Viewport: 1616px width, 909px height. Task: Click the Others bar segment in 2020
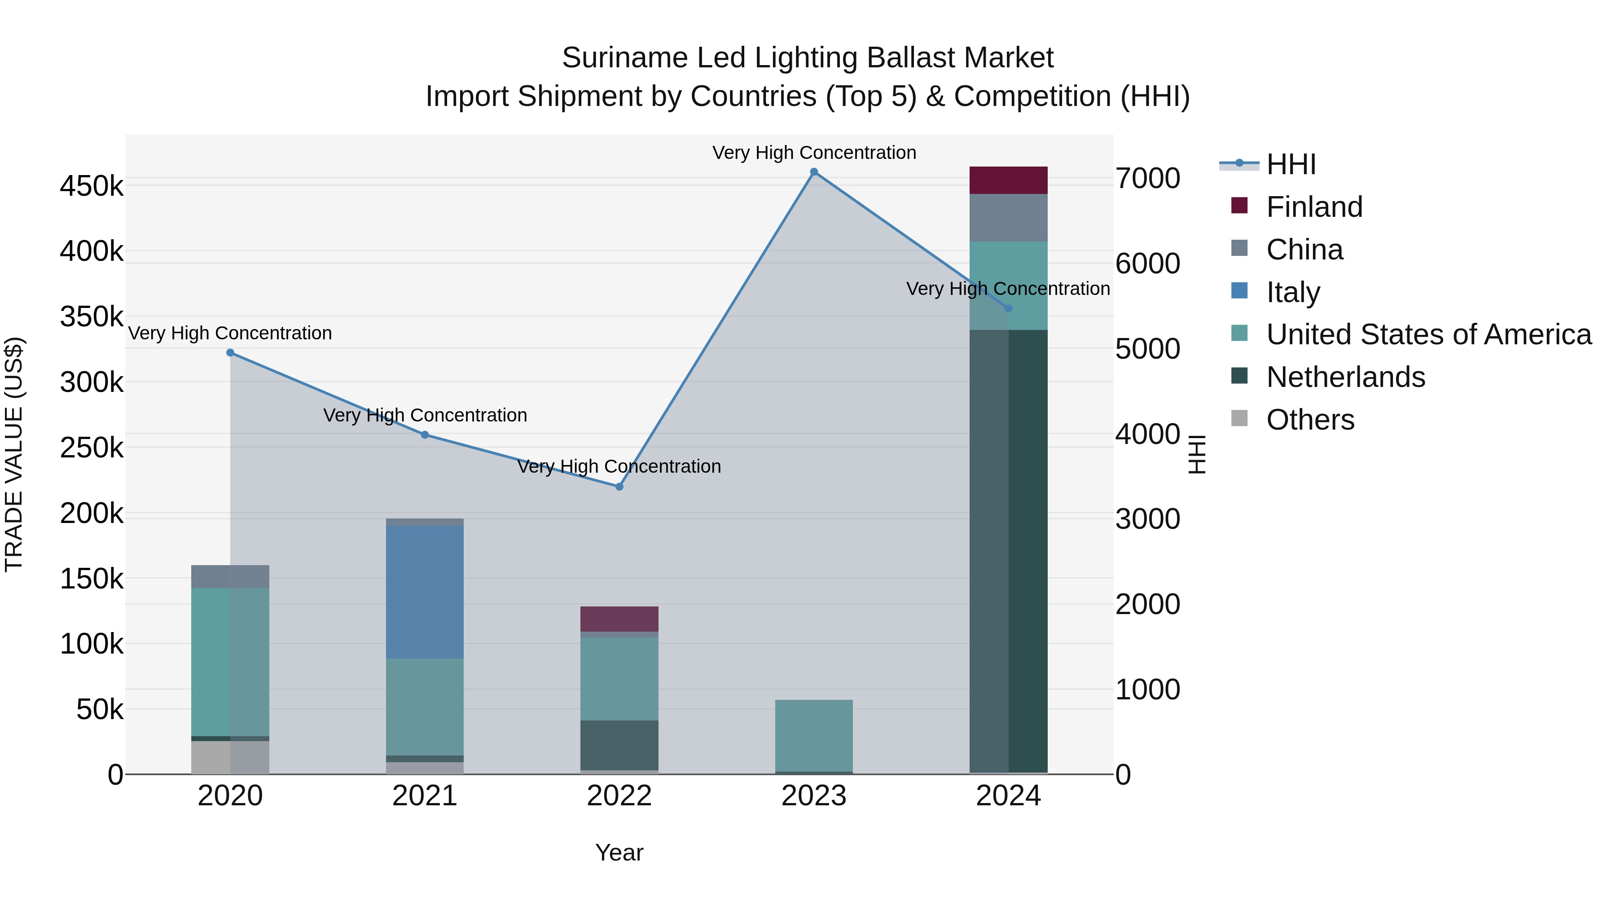coord(230,757)
